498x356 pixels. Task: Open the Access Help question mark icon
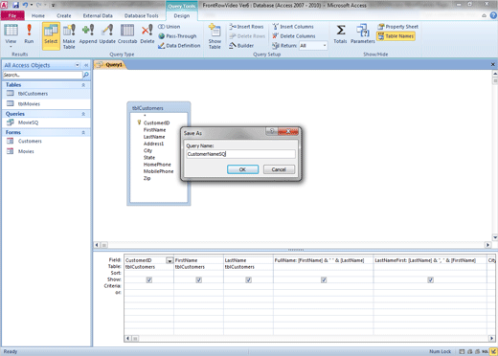point(493,15)
